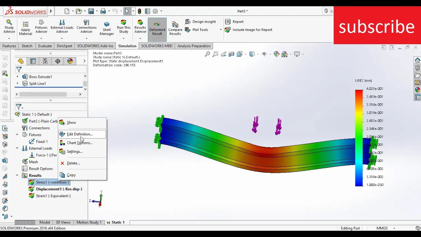Switch to Motion Study 1 tab
This screenshot has height=237, width=421.
(x=89, y=223)
